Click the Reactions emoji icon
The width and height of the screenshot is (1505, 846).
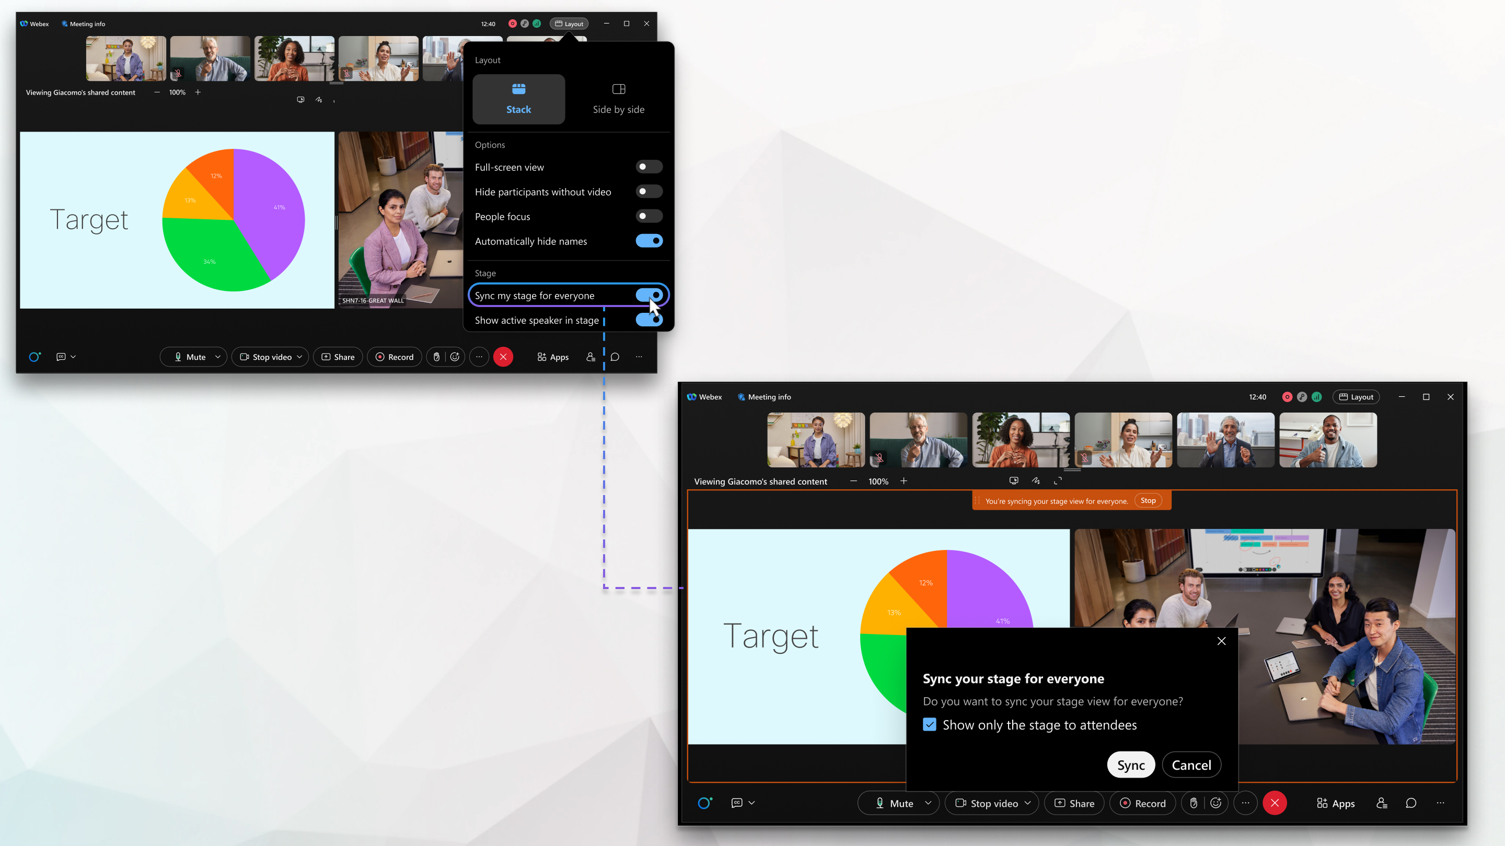1217,804
